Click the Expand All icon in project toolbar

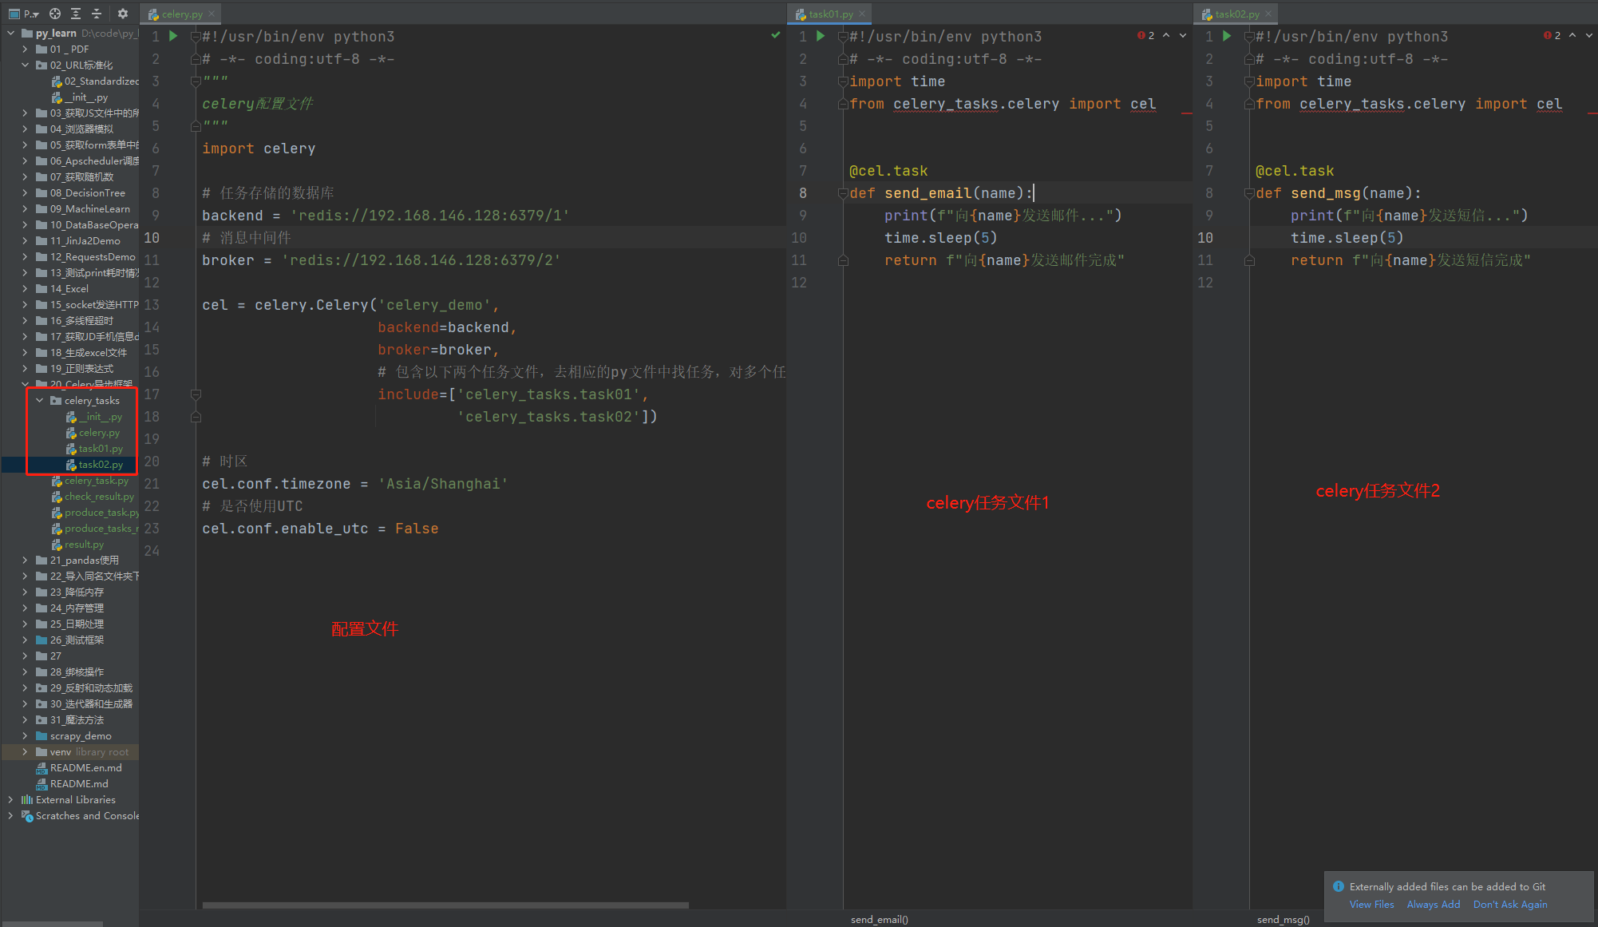[76, 14]
